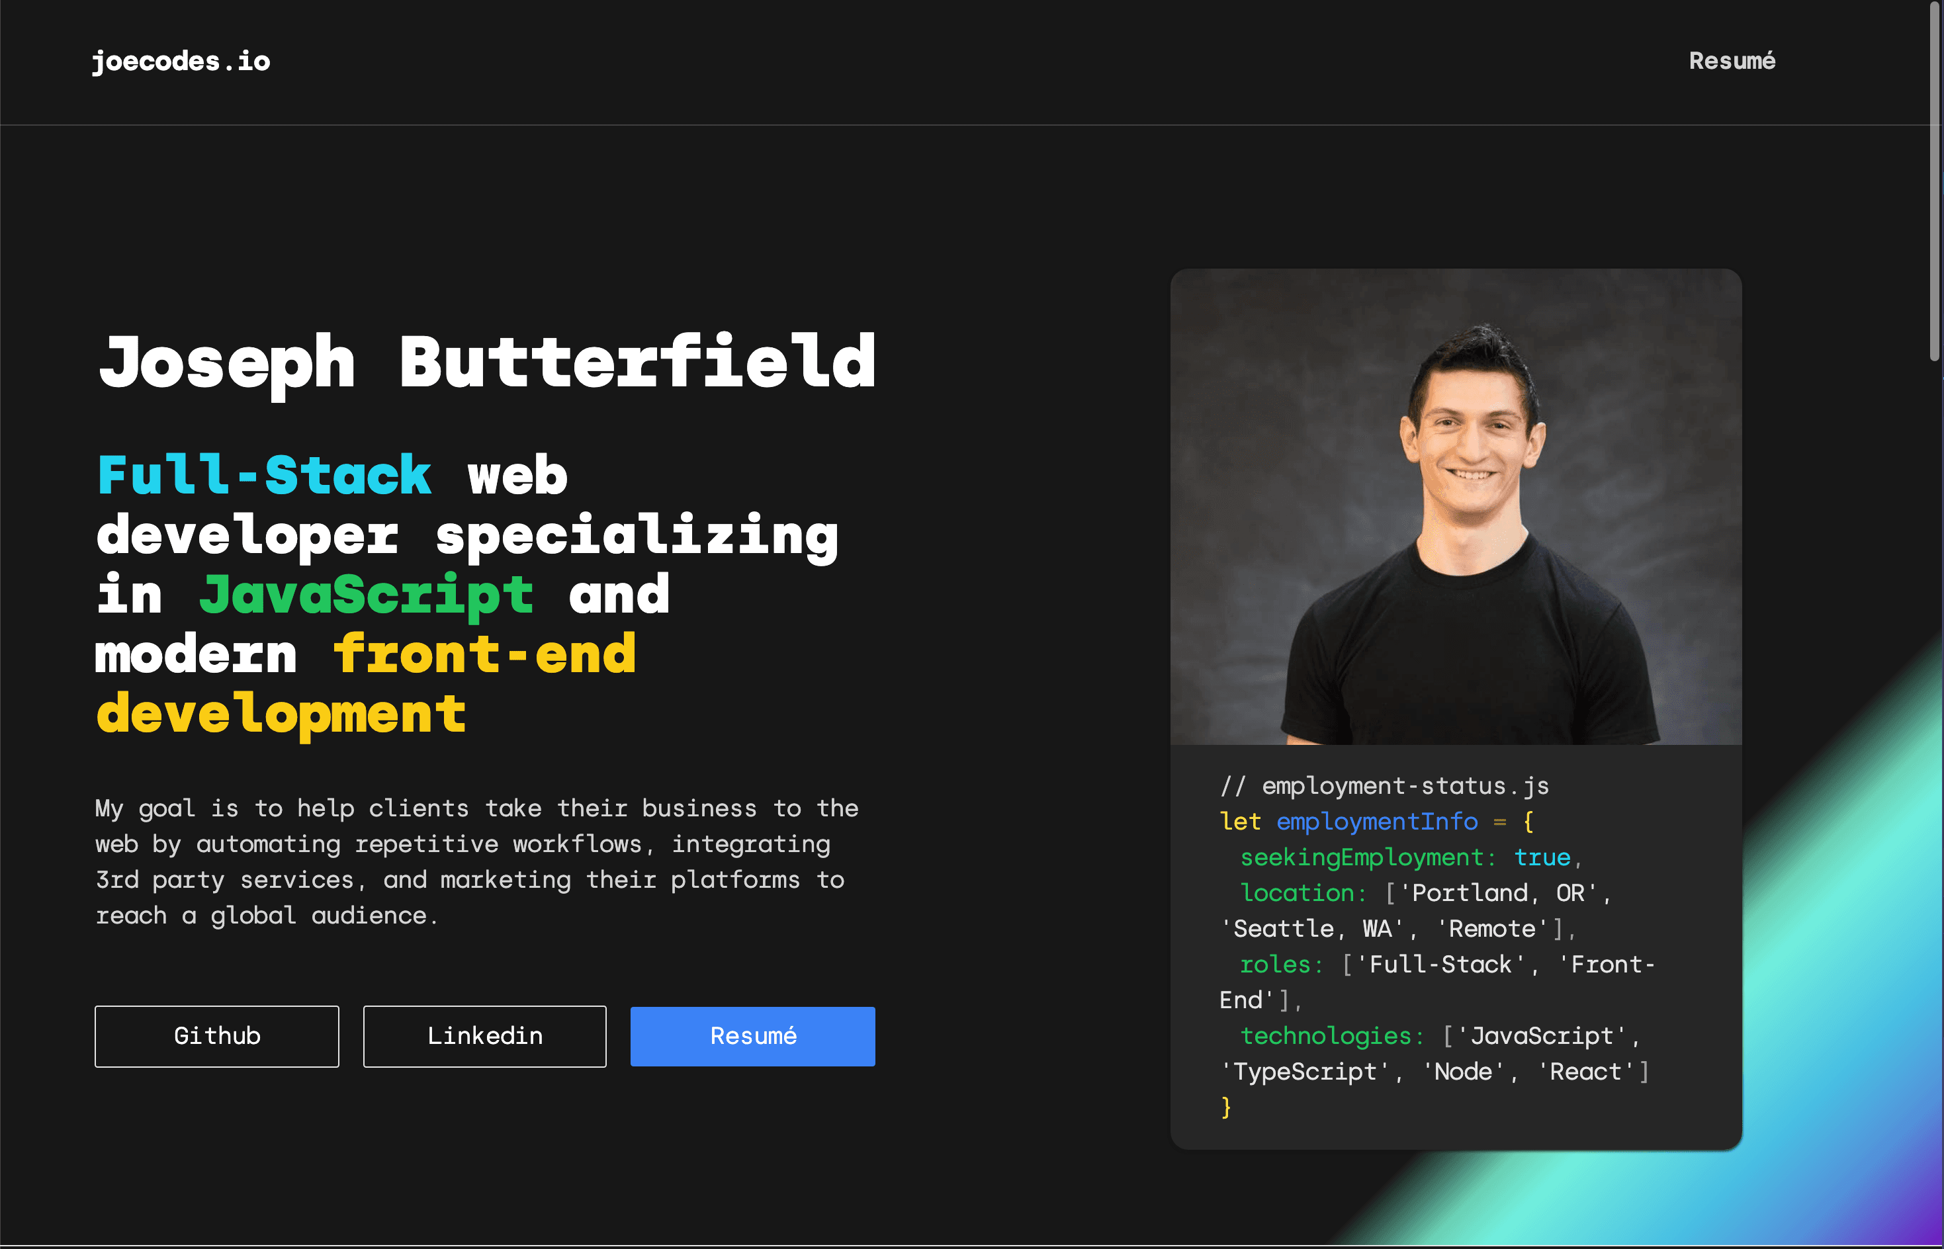Click Joseph Butterfield's portrait photo
Image resolution: width=1944 pixels, height=1249 pixels.
coord(1456,506)
